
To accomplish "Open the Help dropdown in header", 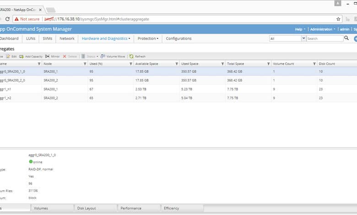I will pos(300,29).
